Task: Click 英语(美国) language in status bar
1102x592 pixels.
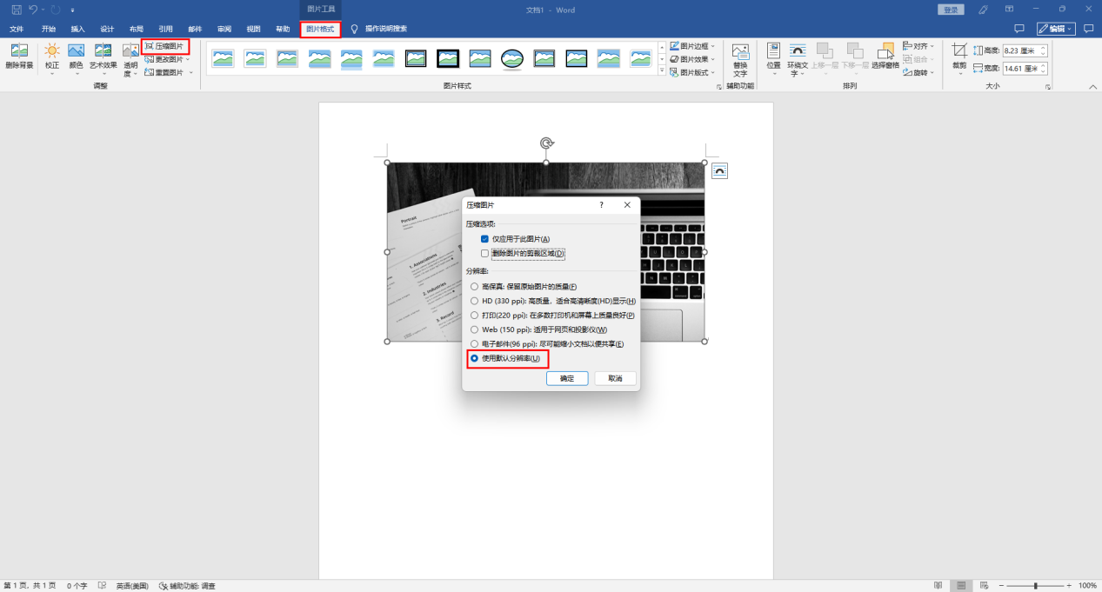Action: pyautogui.click(x=132, y=586)
